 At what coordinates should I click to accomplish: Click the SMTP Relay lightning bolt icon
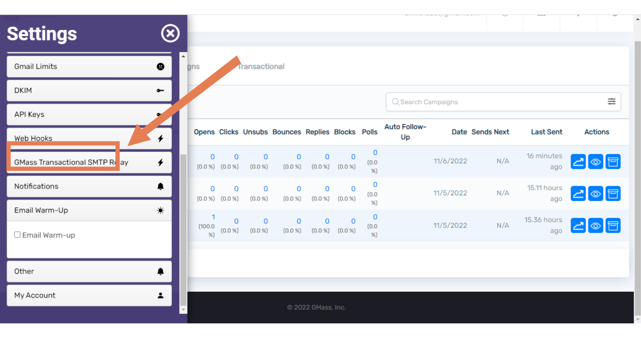(x=160, y=162)
